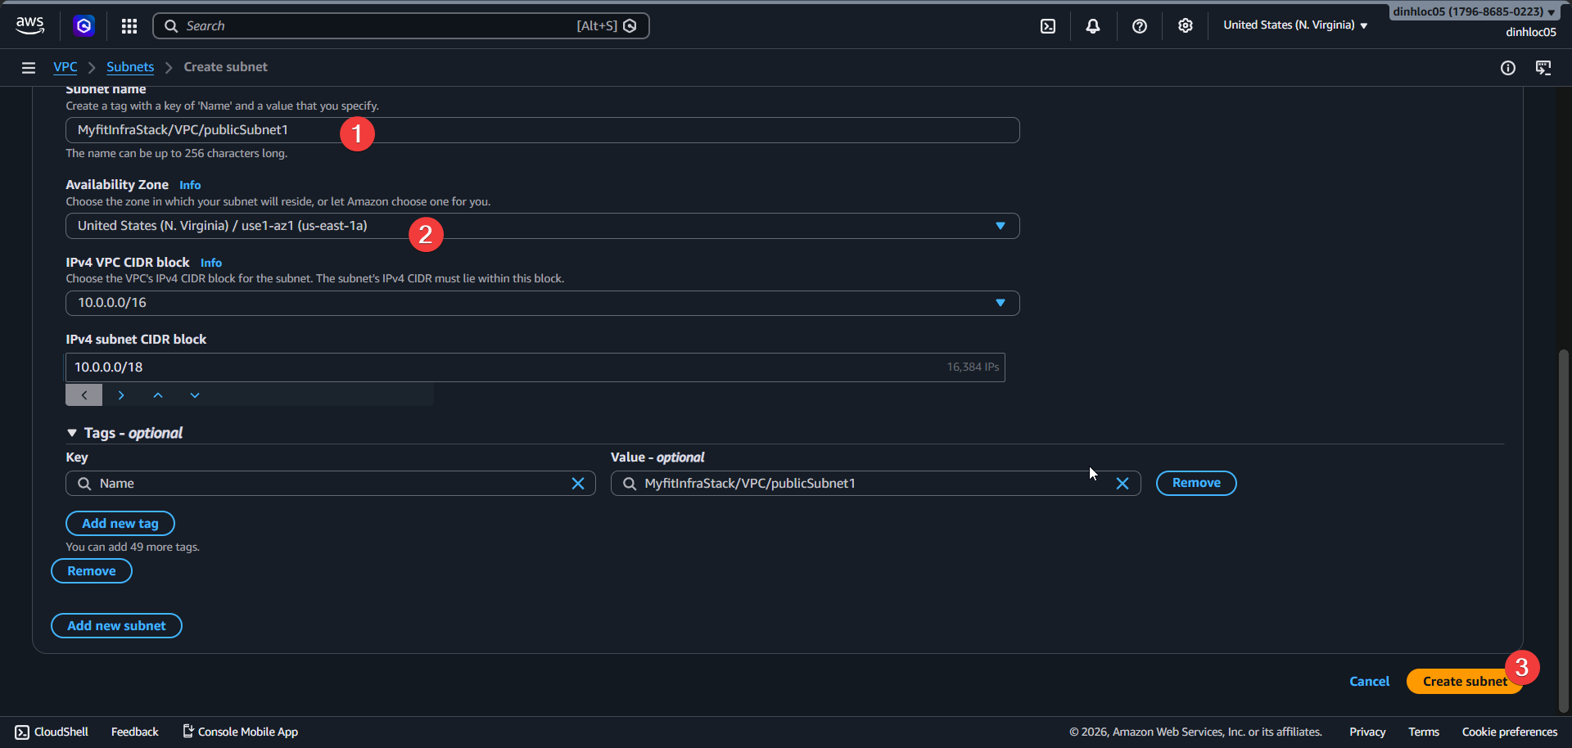Open the dinhloc05 account menu
Viewport: 1572px width, 748px height.
1471,11
